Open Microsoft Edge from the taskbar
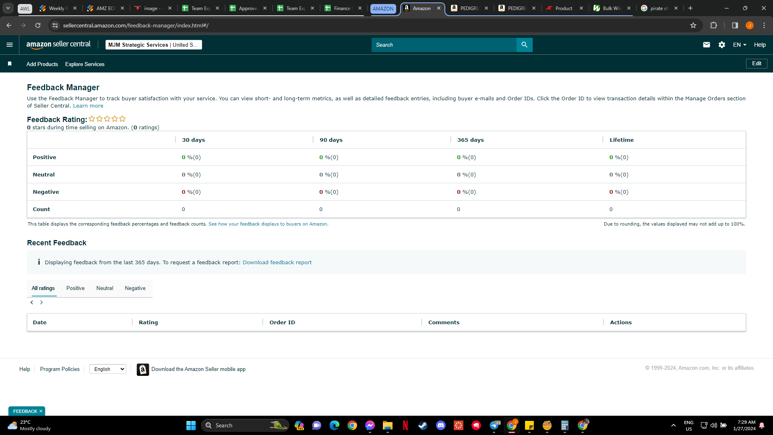The image size is (773, 435). point(335,425)
